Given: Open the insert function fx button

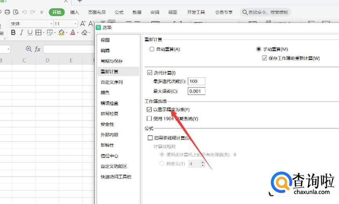Looking at the screenshot, I should coord(38,49).
